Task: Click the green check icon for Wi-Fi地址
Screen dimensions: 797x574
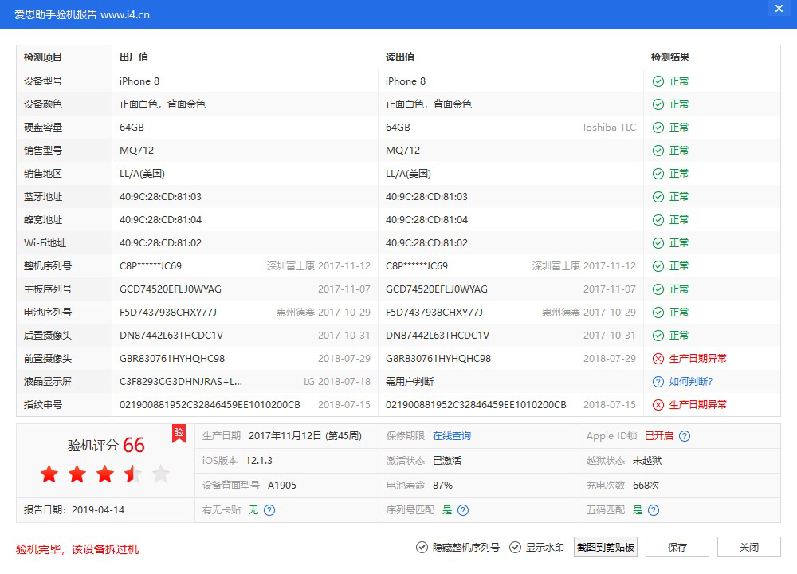Action: tap(658, 243)
